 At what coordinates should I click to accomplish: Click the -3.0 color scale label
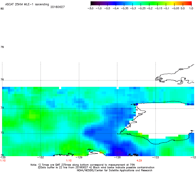90,8
